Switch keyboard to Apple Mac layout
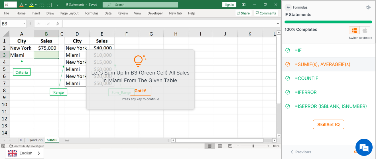 click(x=365, y=30)
